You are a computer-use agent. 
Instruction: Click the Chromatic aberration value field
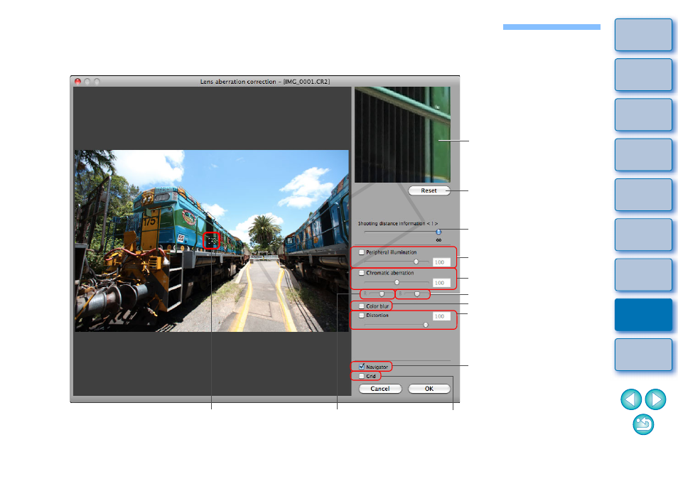[x=441, y=283]
